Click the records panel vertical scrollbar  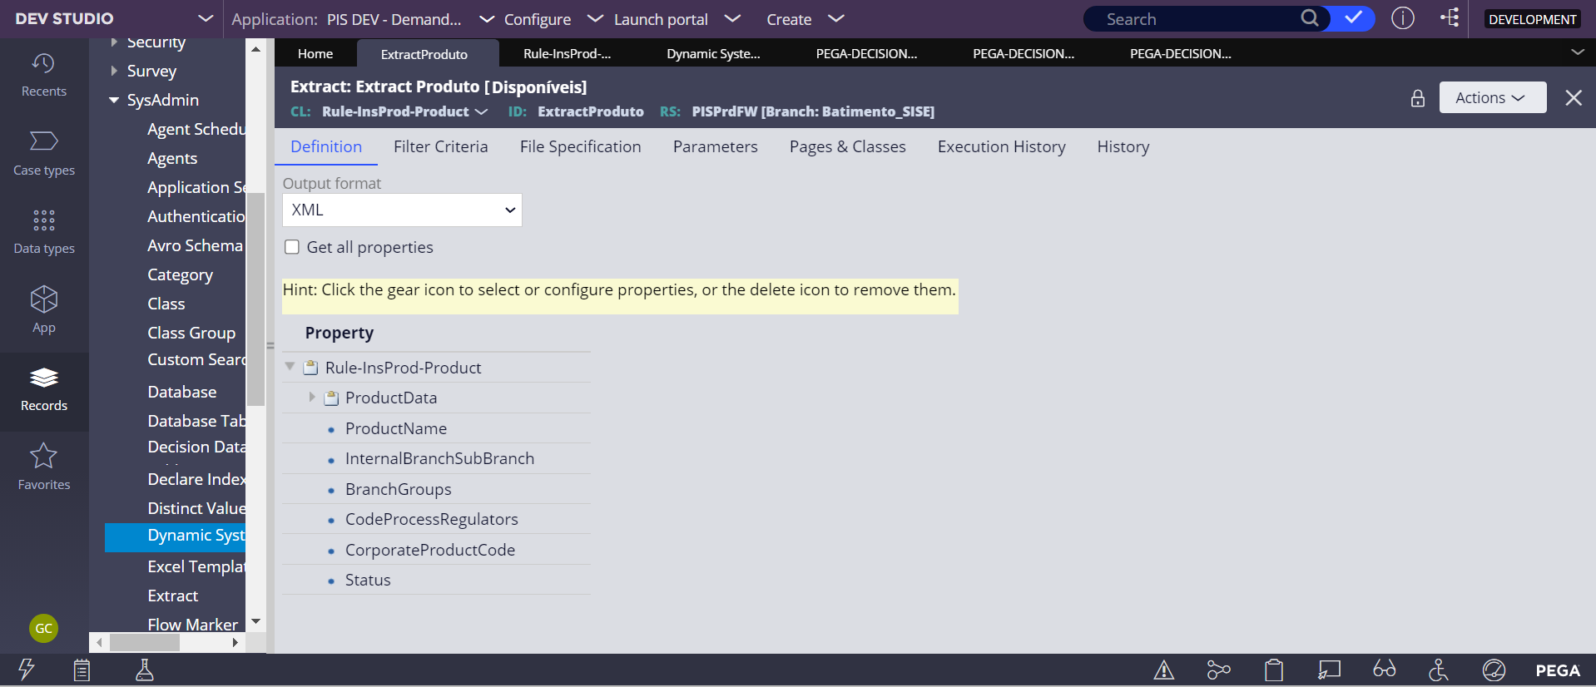pyautogui.click(x=255, y=299)
